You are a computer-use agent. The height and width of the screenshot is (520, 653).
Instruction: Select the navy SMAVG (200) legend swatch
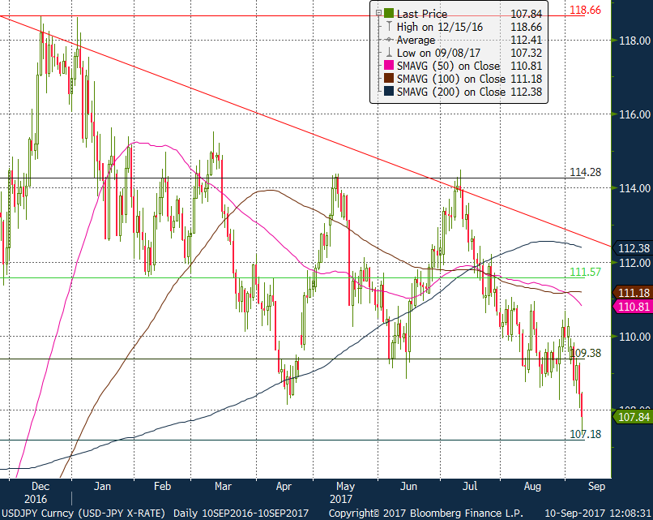point(390,92)
